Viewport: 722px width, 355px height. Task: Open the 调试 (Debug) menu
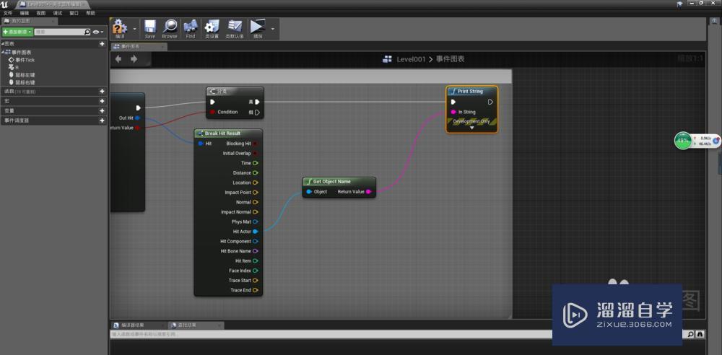pos(58,14)
